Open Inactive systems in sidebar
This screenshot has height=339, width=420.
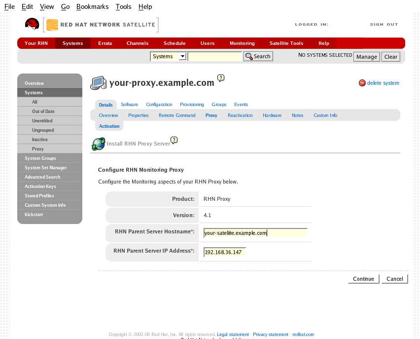pos(50,140)
